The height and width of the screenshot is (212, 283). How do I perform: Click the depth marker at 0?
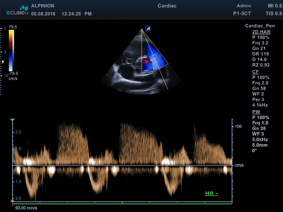click(x=1, y=28)
